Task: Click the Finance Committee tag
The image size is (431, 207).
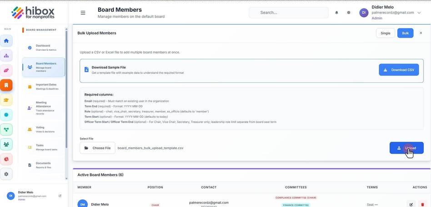Action: click(x=296, y=205)
